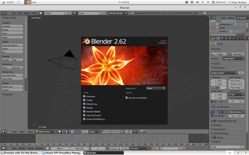Click the Blender logo on splash screen
The image size is (249, 155).
click(86, 41)
